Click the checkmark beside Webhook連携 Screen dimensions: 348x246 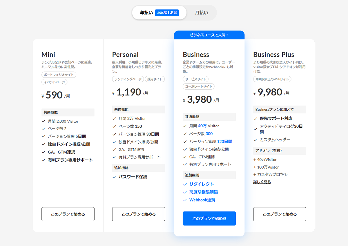[x=185, y=200]
